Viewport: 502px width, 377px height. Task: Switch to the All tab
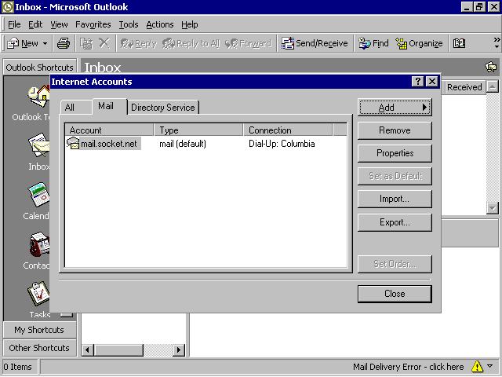(75, 107)
